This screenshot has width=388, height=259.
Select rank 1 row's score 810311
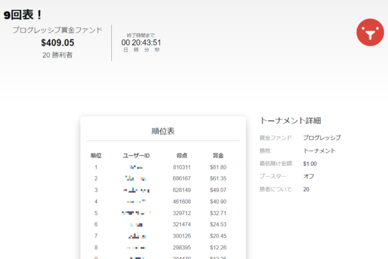(x=182, y=167)
